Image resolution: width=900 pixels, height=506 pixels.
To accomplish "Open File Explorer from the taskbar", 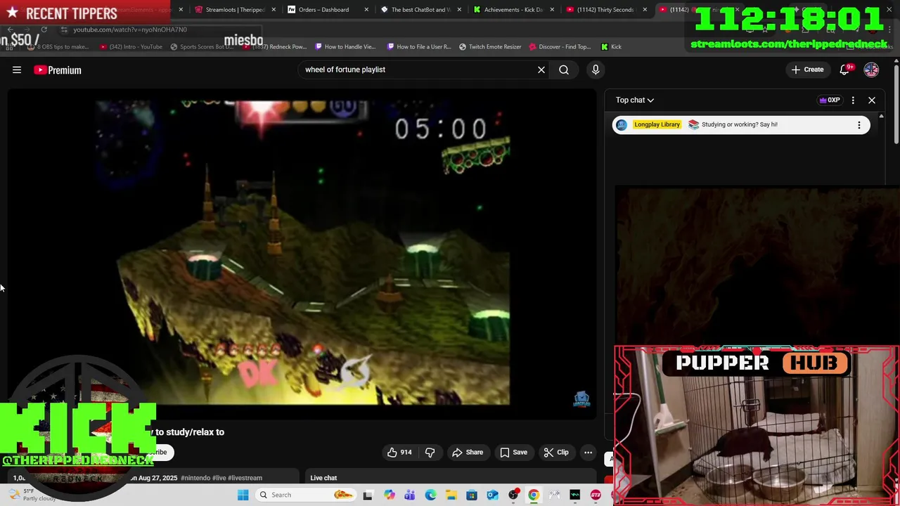I will pos(451,495).
